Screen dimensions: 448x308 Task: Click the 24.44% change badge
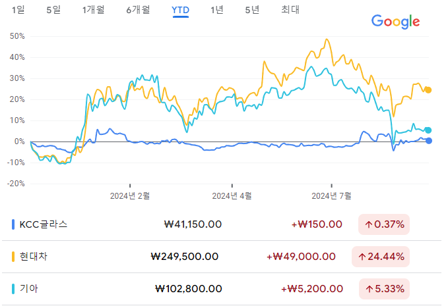[x=380, y=257]
